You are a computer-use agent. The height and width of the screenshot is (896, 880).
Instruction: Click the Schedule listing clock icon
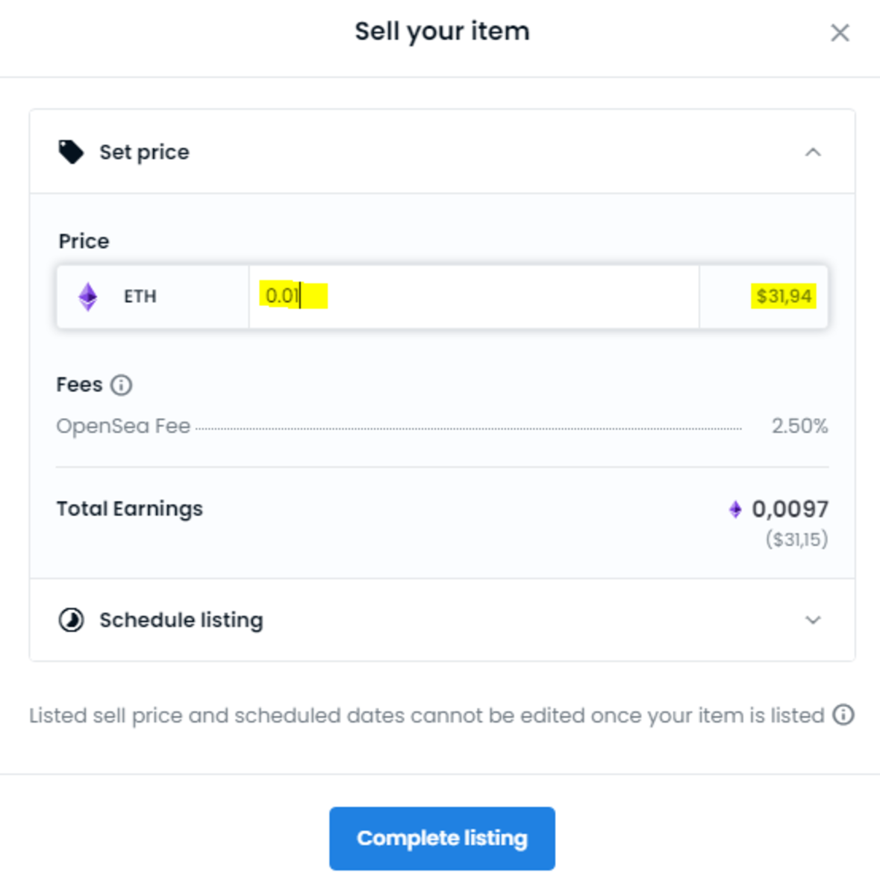pos(71,619)
